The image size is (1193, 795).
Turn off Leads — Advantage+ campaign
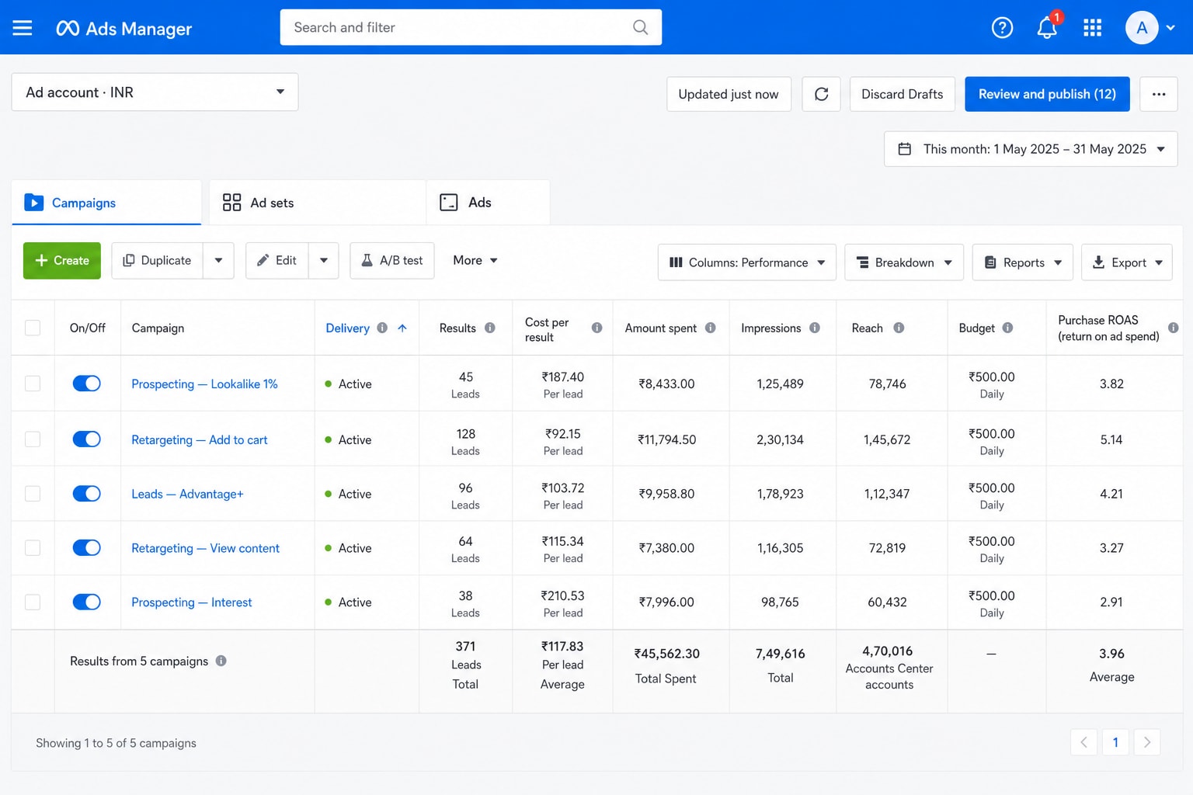86,494
